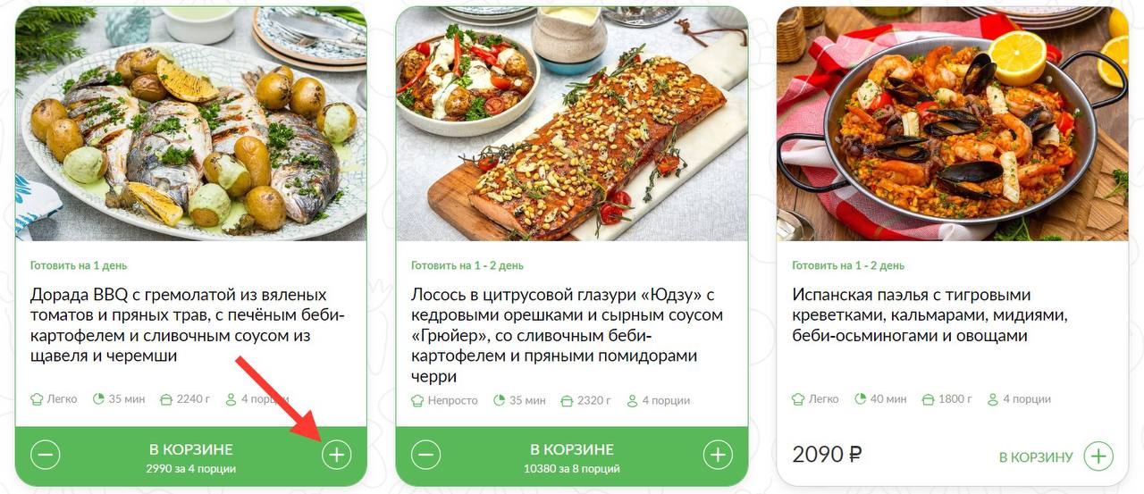Viewport: 1144px width, 494px height.
Task: Click the glazed salmon dish photo
Action: (572, 124)
